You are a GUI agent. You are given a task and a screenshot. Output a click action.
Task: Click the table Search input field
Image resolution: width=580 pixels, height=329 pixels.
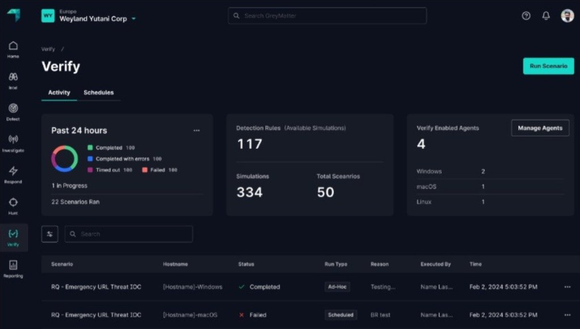(x=129, y=234)
